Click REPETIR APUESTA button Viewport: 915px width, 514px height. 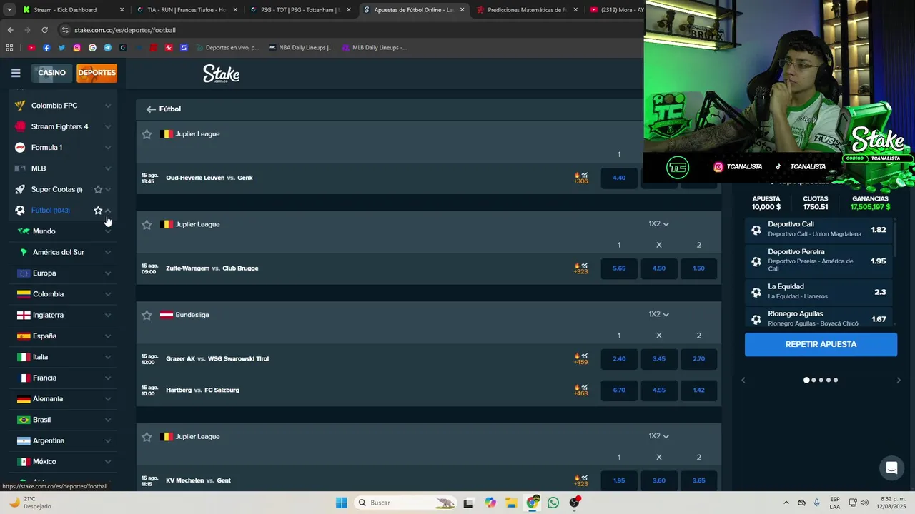point(821,344)
